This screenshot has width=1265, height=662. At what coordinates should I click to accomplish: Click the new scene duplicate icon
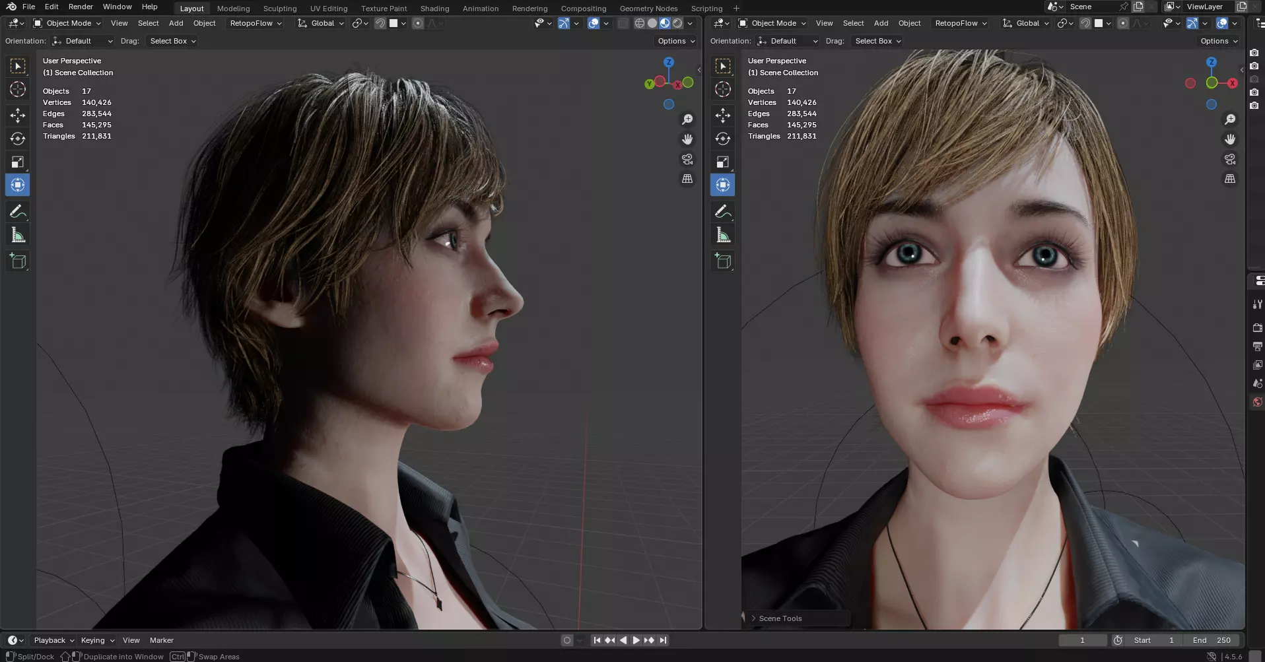pos(1138,7)
